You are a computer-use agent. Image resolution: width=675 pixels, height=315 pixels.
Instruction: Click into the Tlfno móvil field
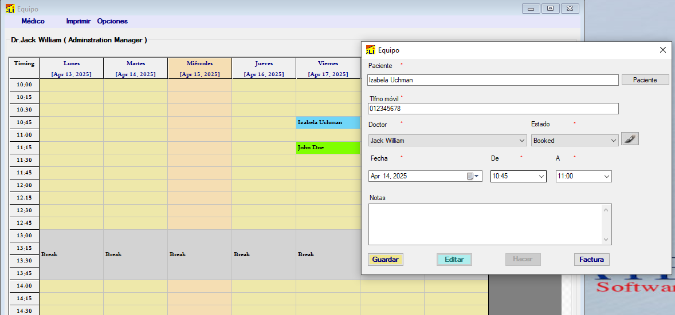[x=493, y=109]
